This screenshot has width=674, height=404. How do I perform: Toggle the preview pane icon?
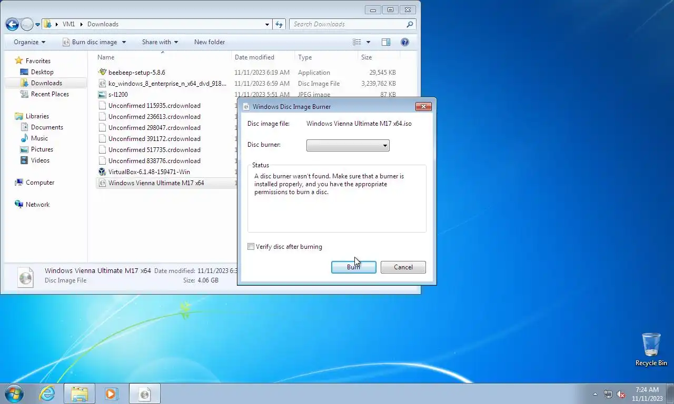pyautogui.click(x=386, y=42)
